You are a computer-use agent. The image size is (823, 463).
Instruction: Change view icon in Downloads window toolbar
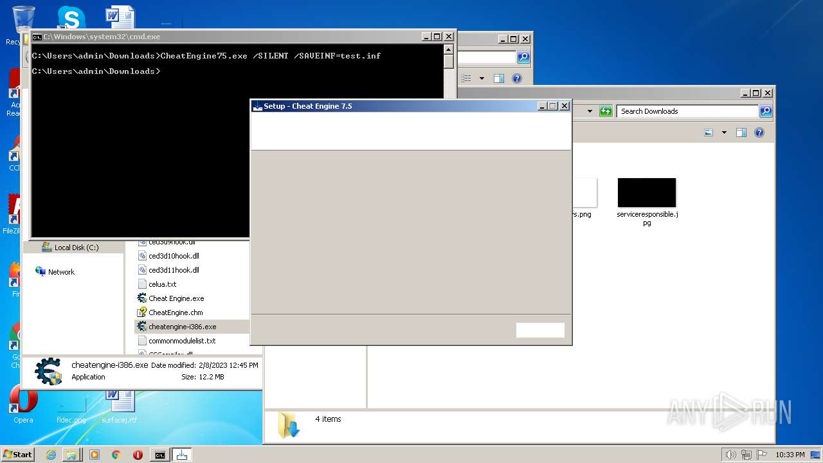709,132
